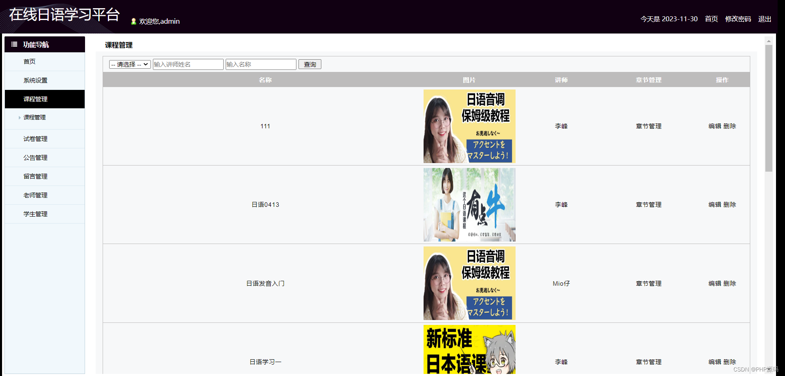Click the 修改密码 link
785x376 pixels.
[738, 19]
